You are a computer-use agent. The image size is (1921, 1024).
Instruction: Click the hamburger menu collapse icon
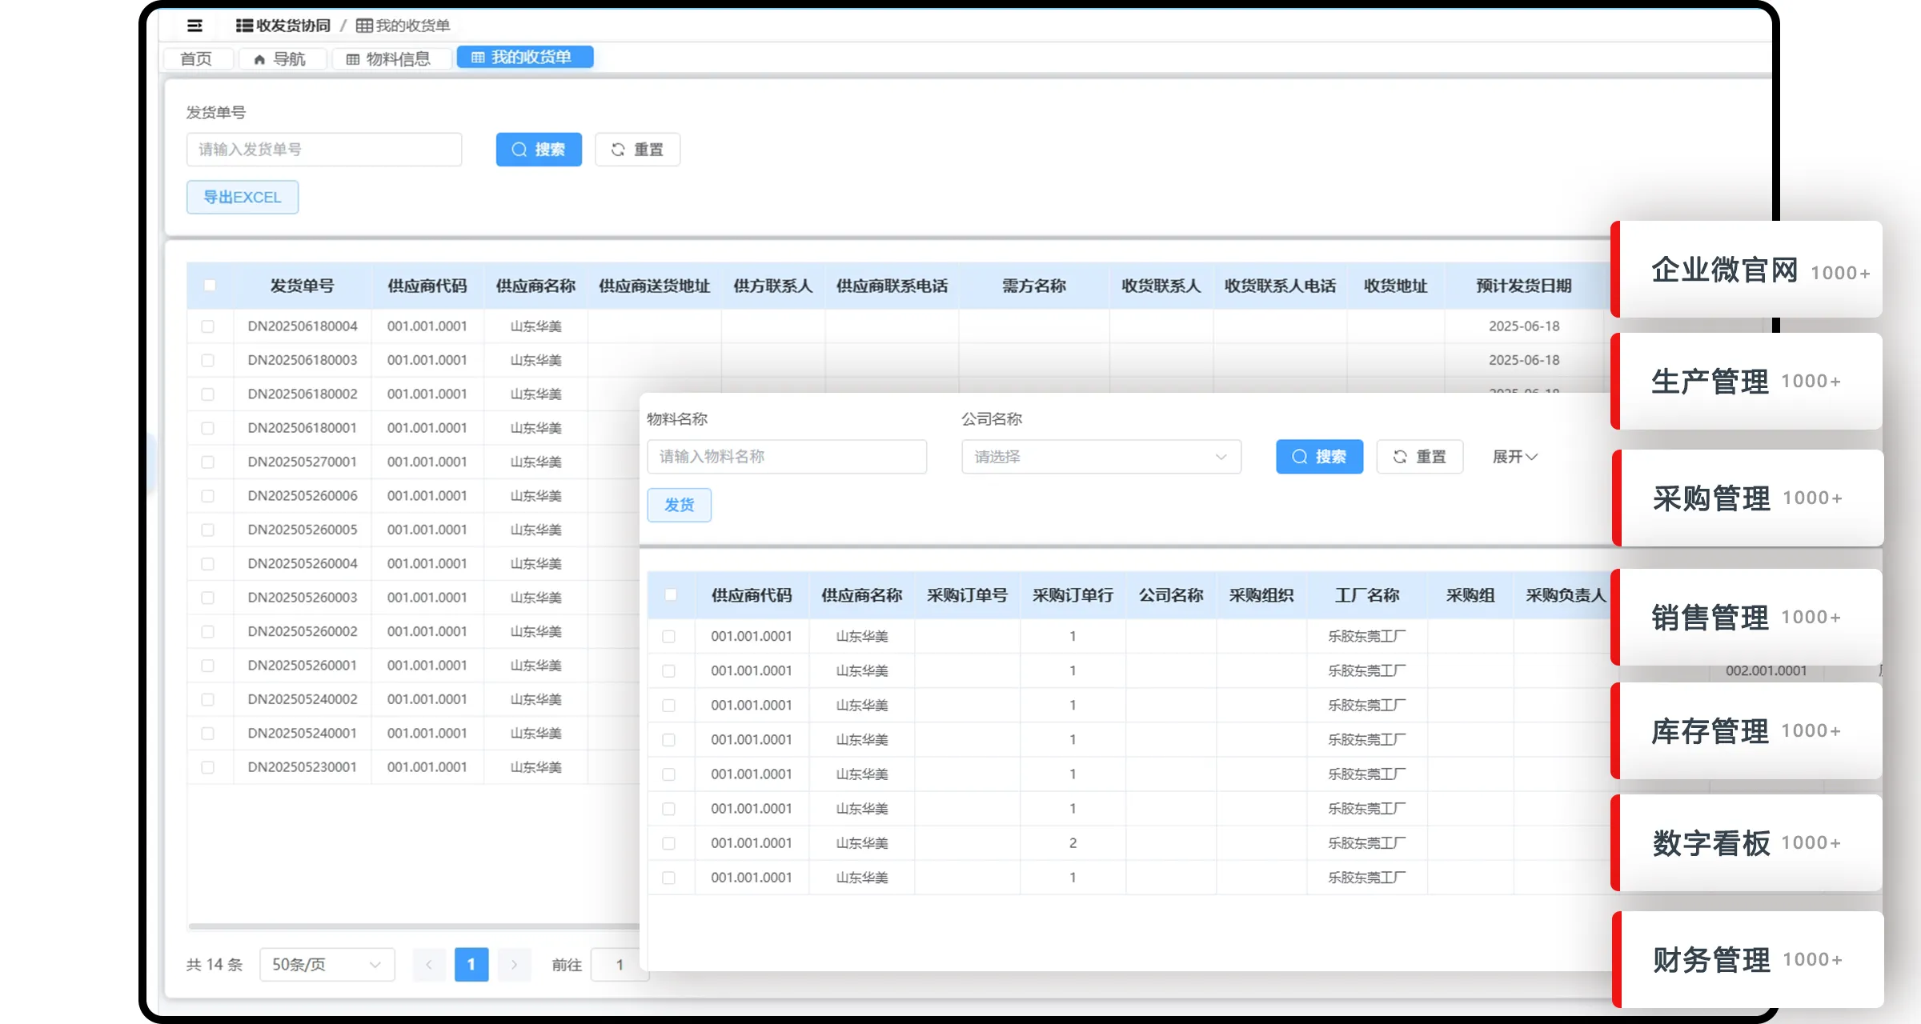coord(195,26)
